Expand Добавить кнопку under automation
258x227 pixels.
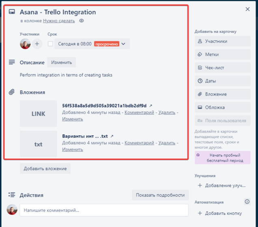click(x=222, y=213)
